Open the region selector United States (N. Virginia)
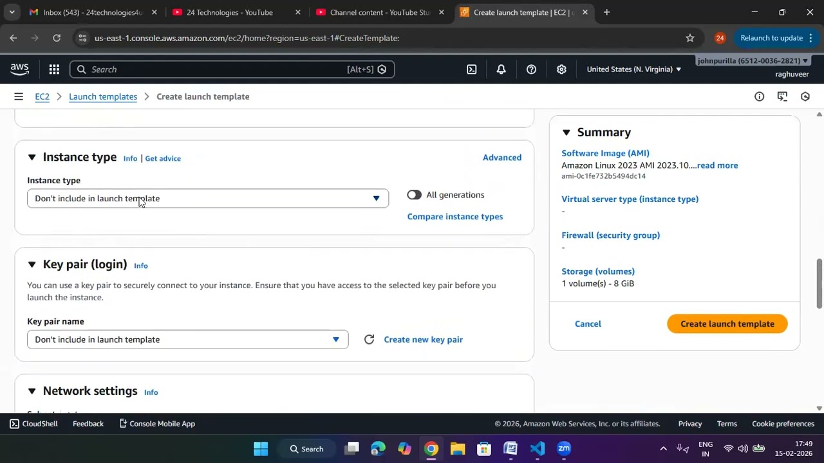Screen dimensions: 824x463 (633, 69)
